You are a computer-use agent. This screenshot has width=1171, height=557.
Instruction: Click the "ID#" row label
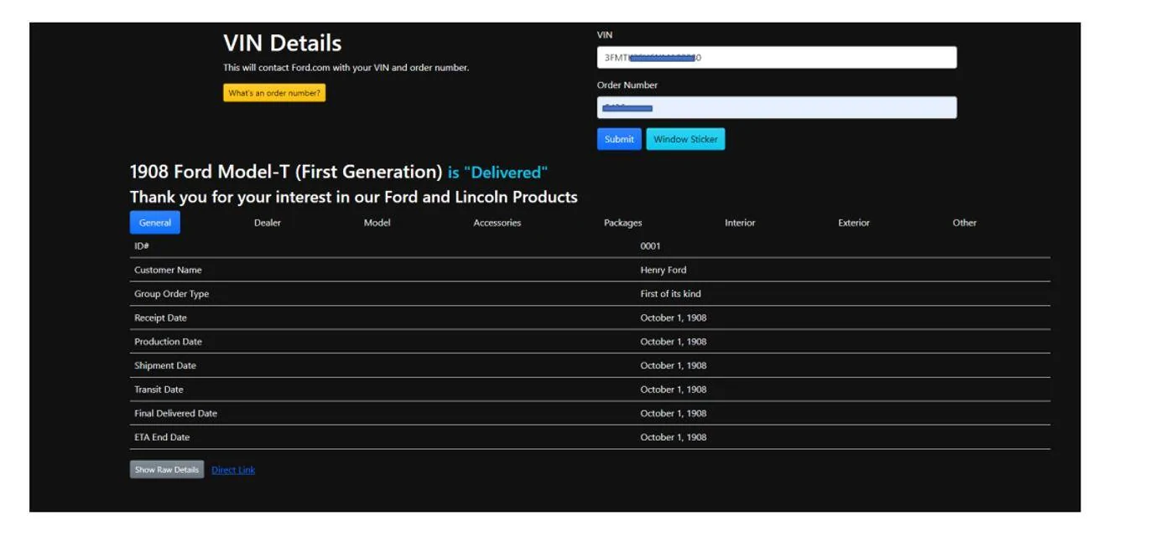point(142,246)
